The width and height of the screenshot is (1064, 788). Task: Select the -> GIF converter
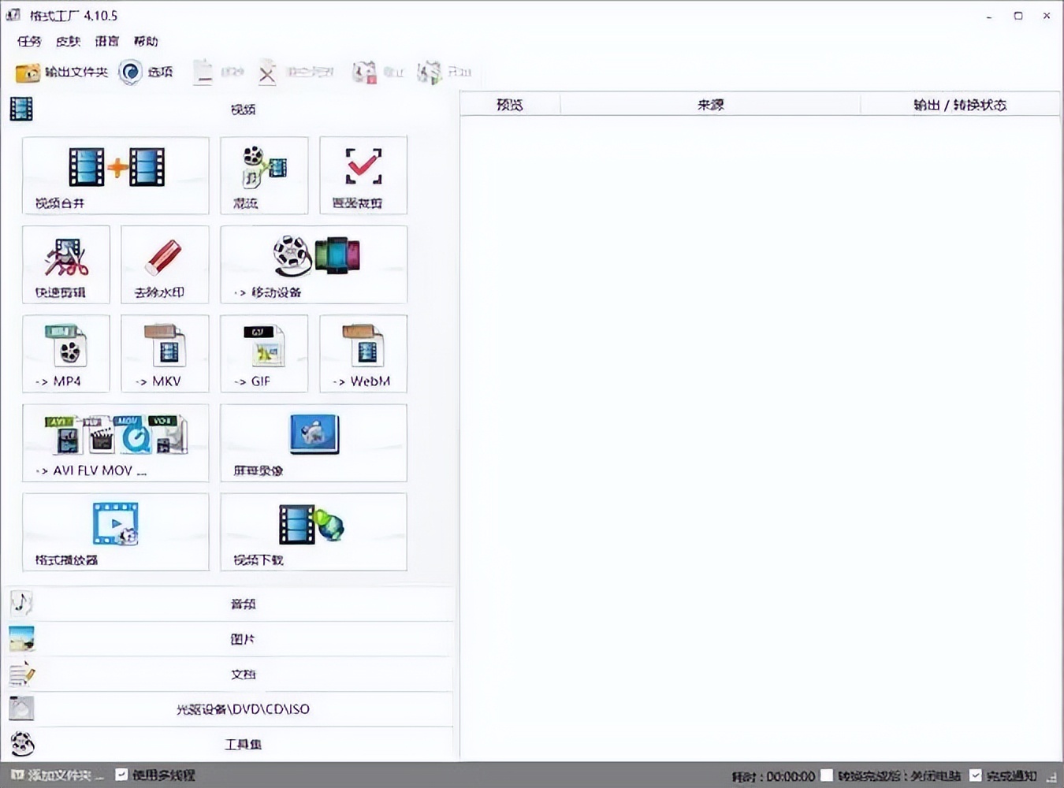click(263, 353)
